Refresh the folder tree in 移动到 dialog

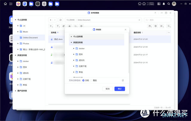tap(123, 80)
